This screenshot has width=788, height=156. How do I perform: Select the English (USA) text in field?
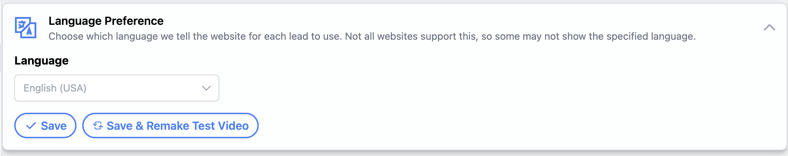[55, 88]
